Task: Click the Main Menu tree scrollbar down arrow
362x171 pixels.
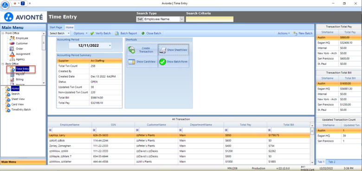Action: (44, 83)
